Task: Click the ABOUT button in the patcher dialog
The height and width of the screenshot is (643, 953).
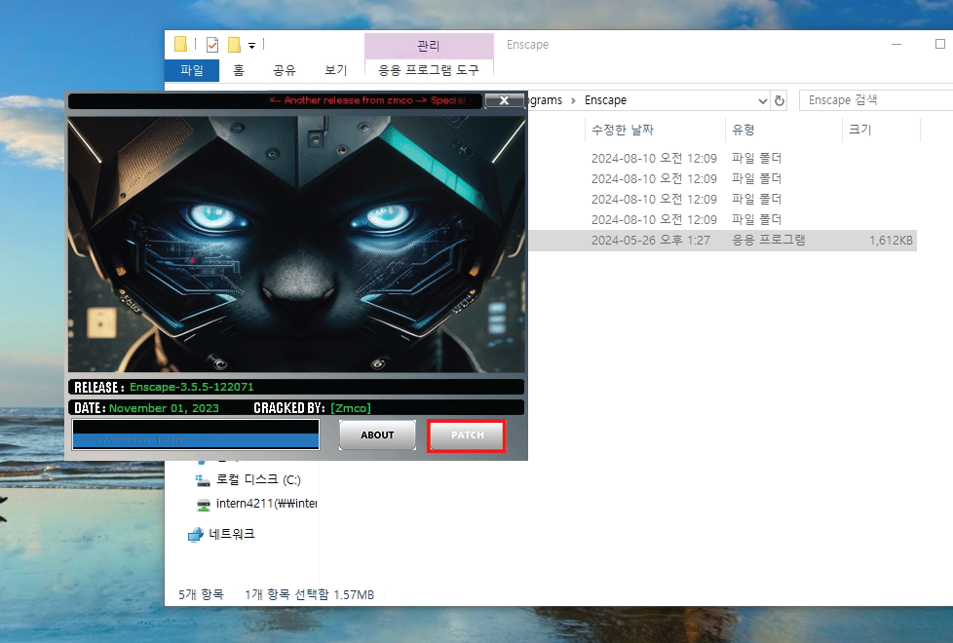Action: coord(377,435)
